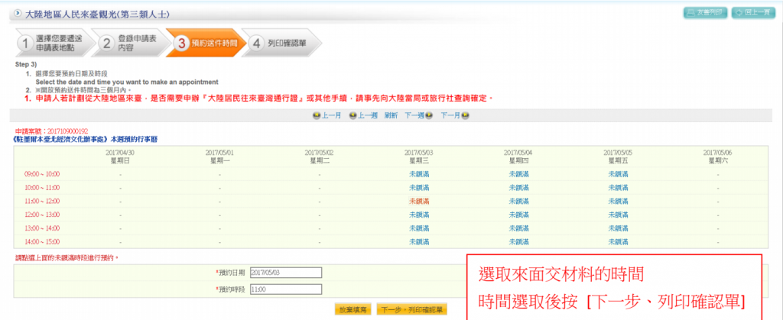Book Thursday 2017/05/04 12:00~13:00 未額滿 slot
Viewport: 783px width, 320px height.
(x=518, y=215)
